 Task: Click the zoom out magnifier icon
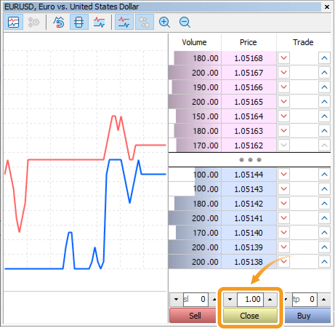click(185, 22)
